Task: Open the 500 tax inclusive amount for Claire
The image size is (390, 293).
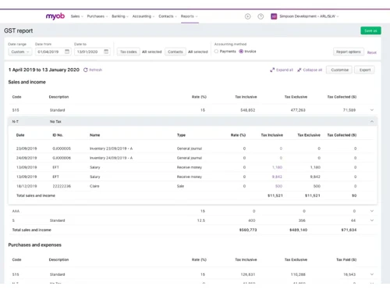Action: 278,186
